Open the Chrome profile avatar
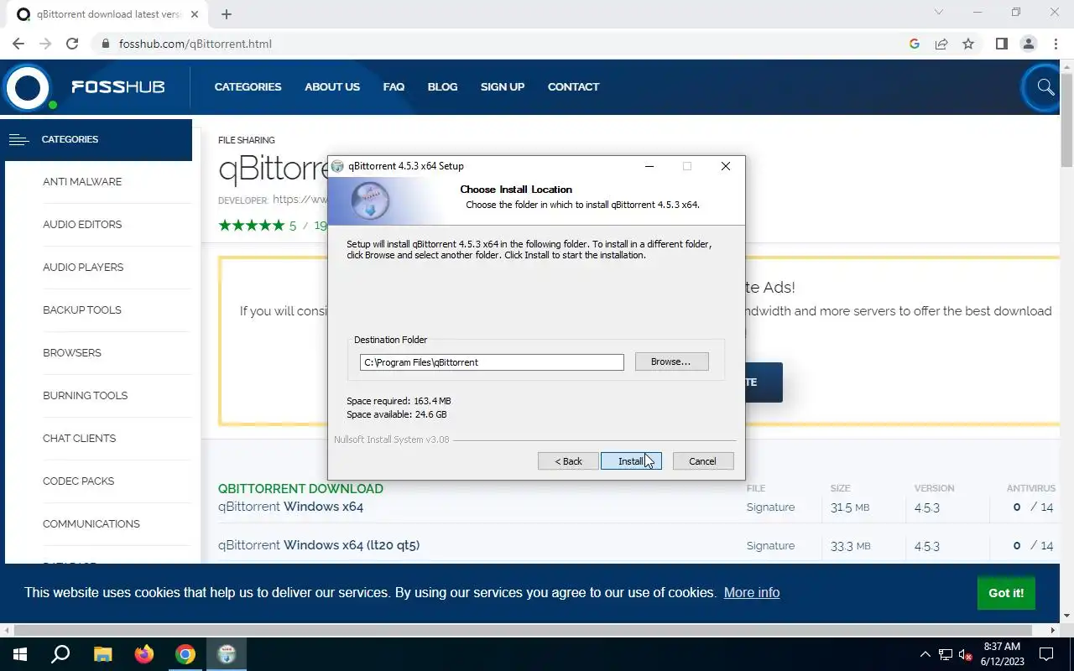 [1028, 44]
